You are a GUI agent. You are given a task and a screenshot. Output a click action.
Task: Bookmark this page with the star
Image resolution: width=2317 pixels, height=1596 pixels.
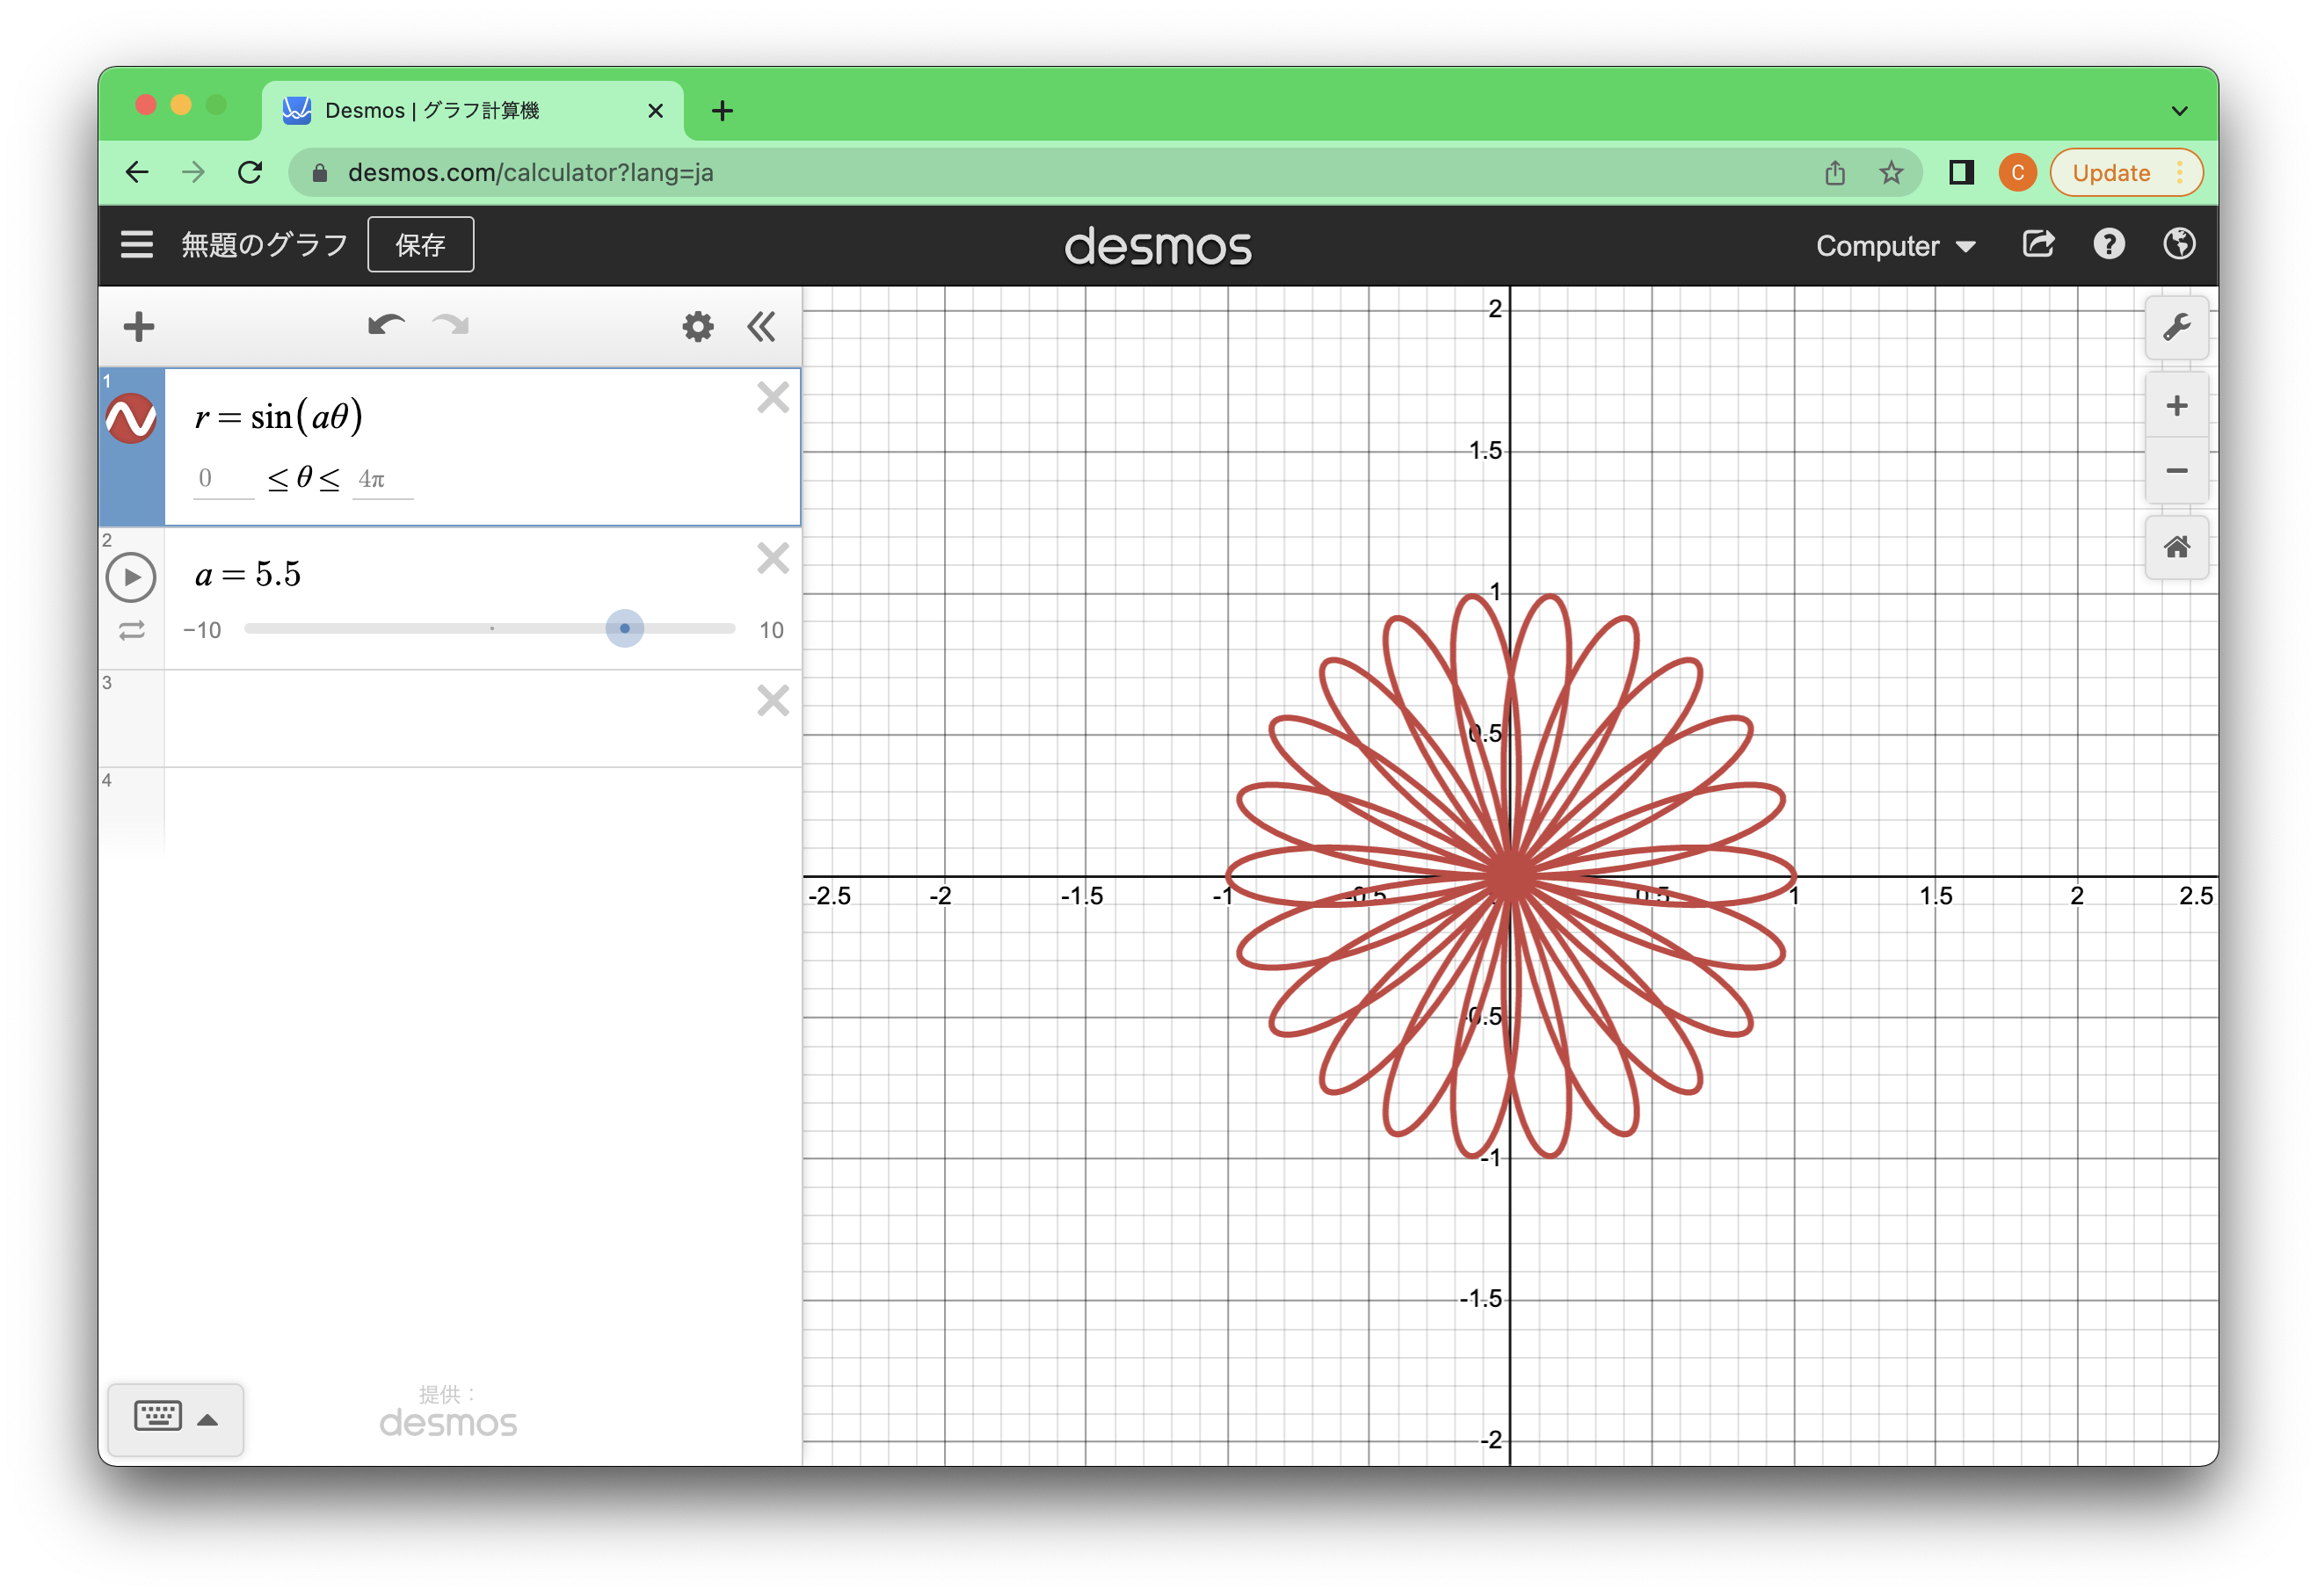[1890, 173]
